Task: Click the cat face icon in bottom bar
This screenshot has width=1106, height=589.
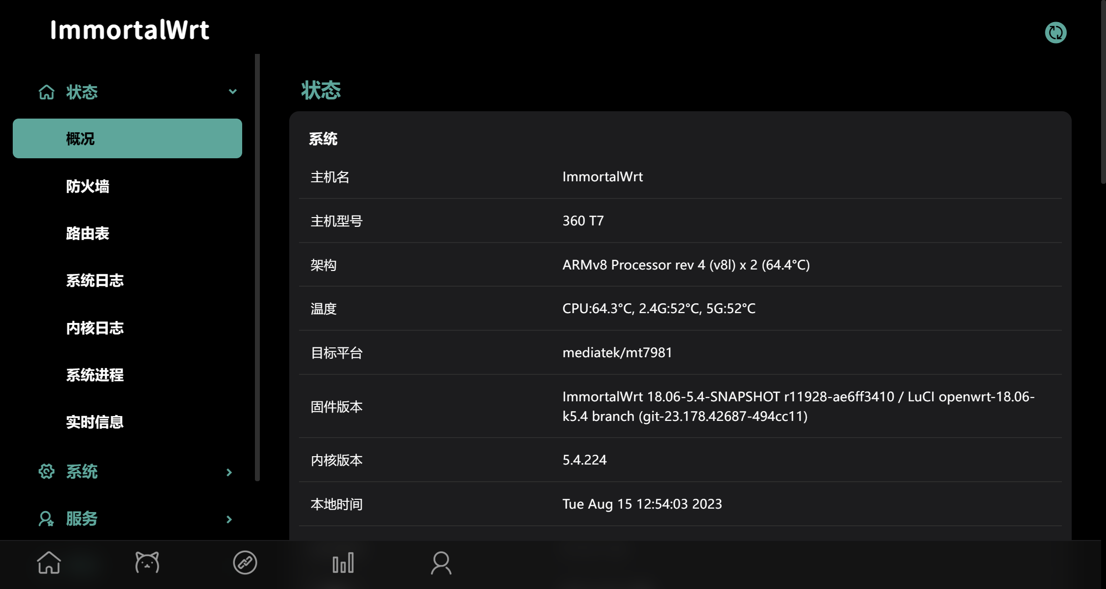Action: click(147, 563)
